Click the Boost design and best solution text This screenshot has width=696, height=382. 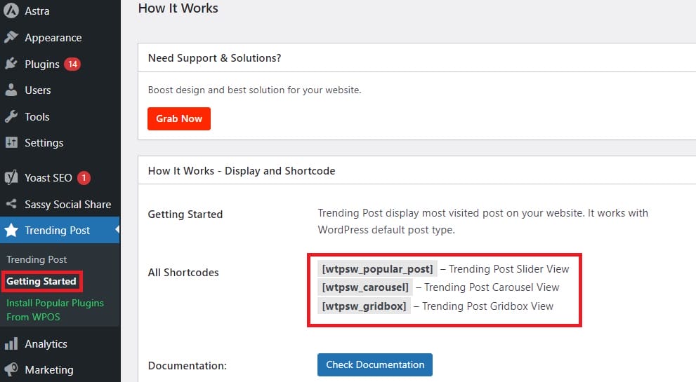tap(254, 90)
